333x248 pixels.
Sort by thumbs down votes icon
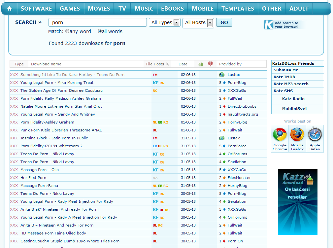point(210,64)
